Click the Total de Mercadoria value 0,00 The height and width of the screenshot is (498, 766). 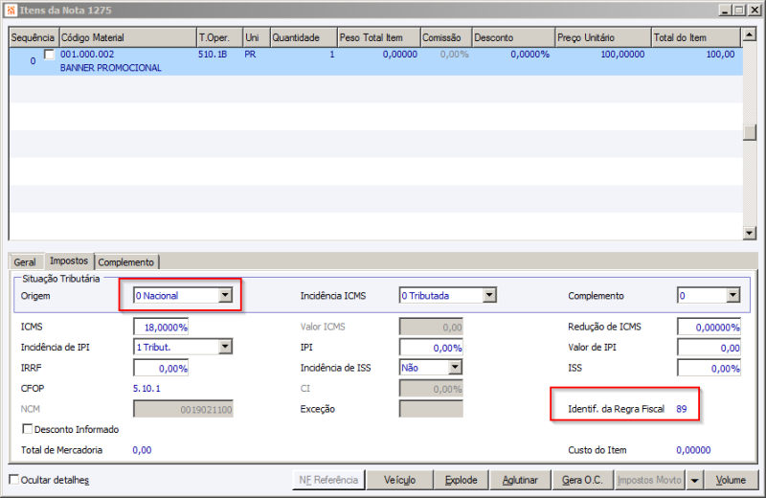(x=142, y=450)
